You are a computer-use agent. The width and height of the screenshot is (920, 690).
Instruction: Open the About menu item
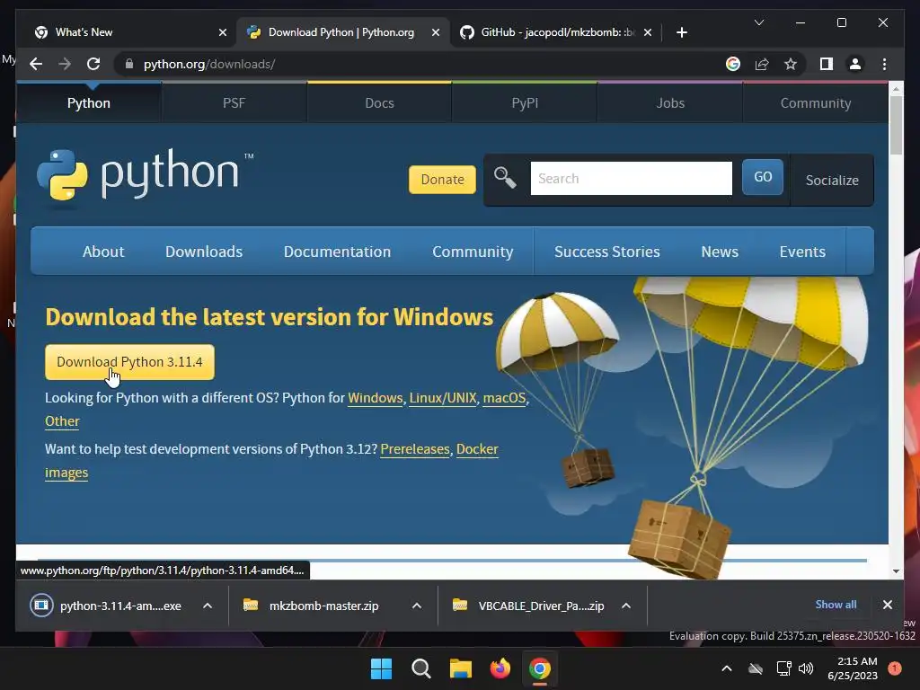point(103,252)
